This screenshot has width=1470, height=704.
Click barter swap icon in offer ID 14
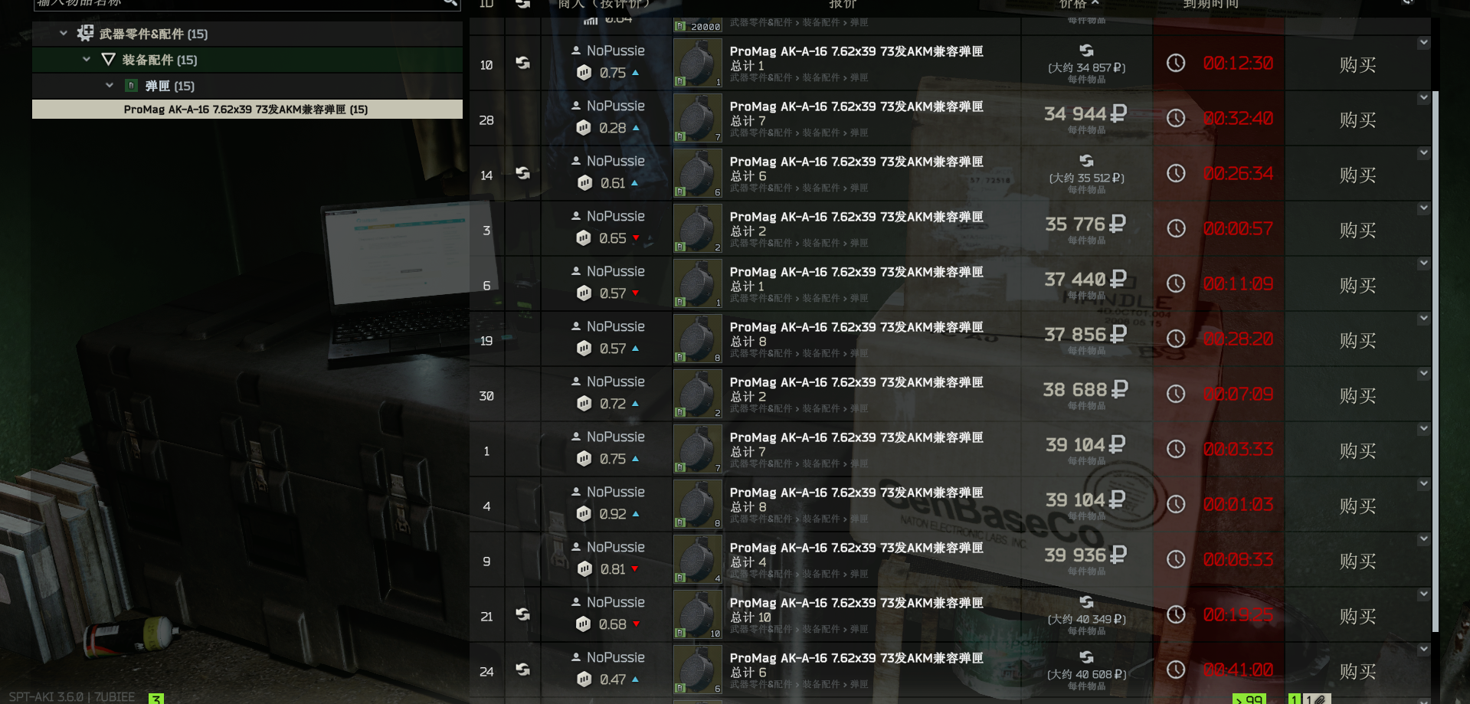[x=522, y=173]
